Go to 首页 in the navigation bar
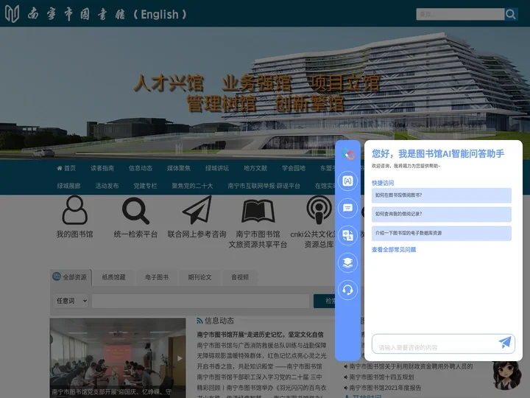The height and width of the screenshot is (398, 530). (66, 168)
